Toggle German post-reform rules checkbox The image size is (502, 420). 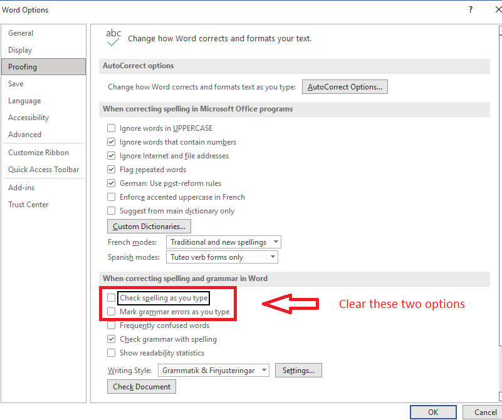point(112,183)
